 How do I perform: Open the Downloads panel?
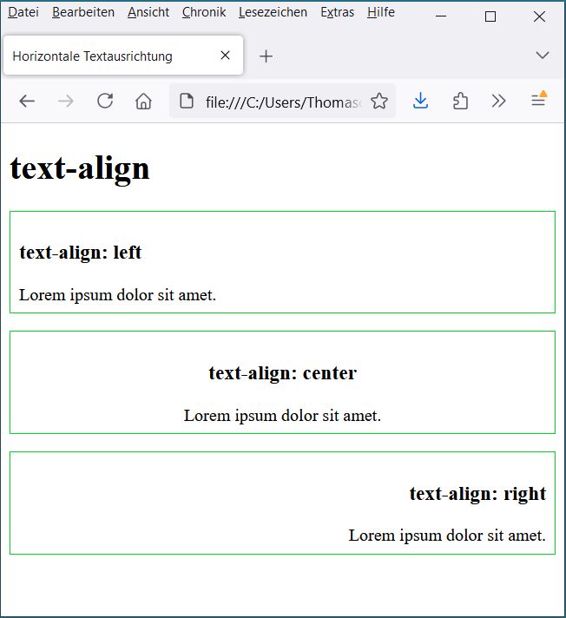421,102
